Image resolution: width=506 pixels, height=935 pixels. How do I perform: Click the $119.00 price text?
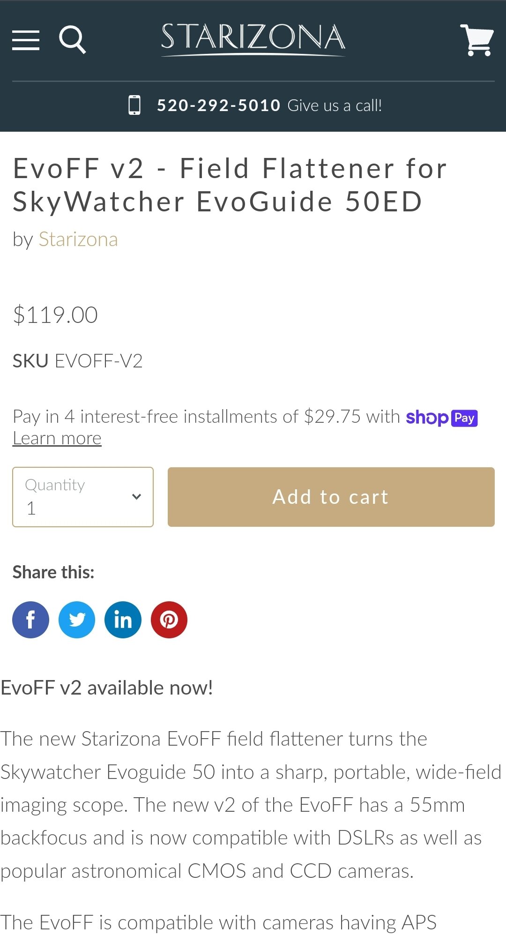pos(55,315)
